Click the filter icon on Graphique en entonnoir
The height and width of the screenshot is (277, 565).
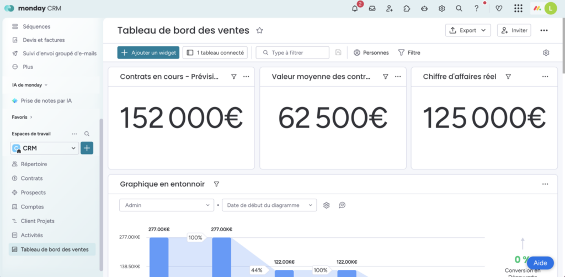click(x=216, y=184)
